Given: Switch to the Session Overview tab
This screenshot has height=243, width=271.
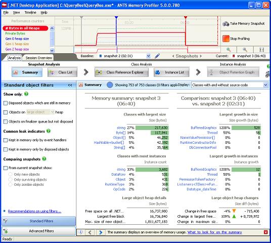Looking at the screenshot, I should 39,58.
